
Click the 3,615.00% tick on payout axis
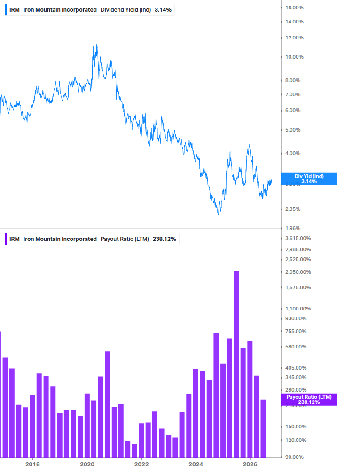[x=298, y=238]
